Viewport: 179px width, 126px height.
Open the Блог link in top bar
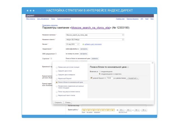pos(152,19)
